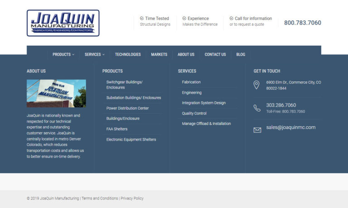This screenshot has height=208, width=348.
Task: Open the Technologies menu item
Action: [128, 54]
